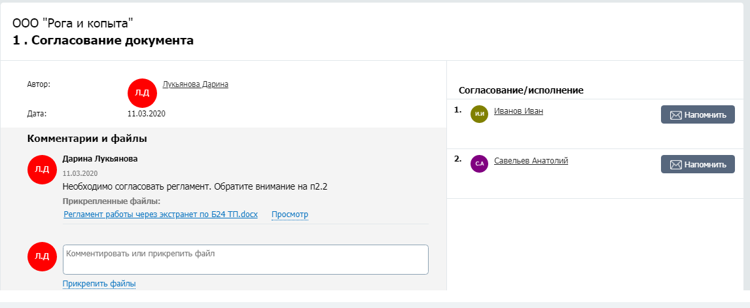Open the Савельев Анатолий profile link
This screenshot has width=750, height=308.
531,161
